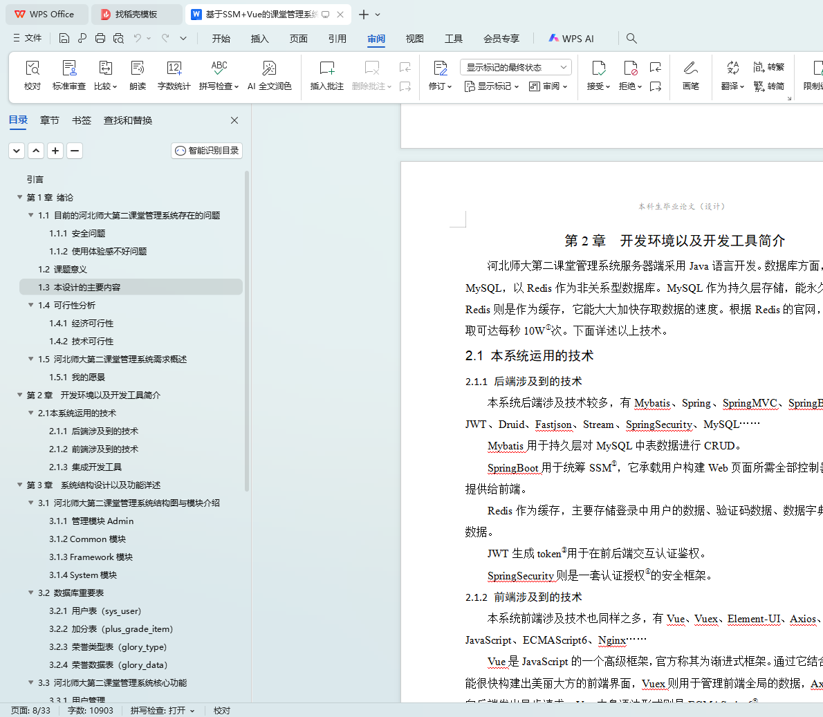
Task: Click 智能识别目录 button
Action: [x=207, y=151]
